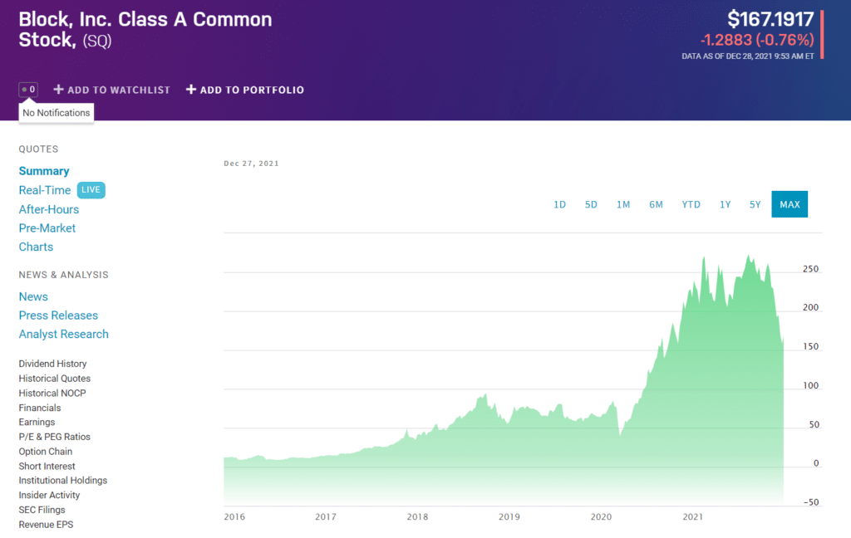
Task: Open the Real-Time quotes link
Action: click(45, 190)
